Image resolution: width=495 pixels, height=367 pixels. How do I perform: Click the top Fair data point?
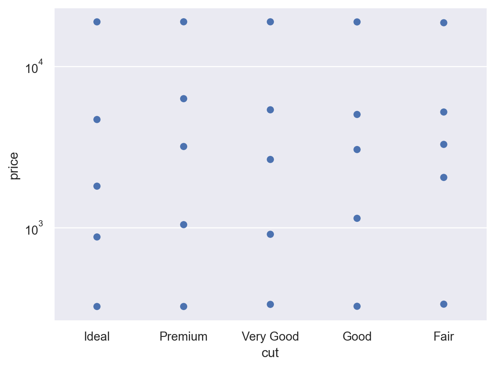444,23
